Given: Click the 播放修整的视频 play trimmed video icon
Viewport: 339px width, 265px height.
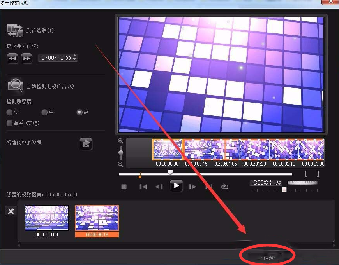Looking at the screenshot, I should [x=85, y=144].
